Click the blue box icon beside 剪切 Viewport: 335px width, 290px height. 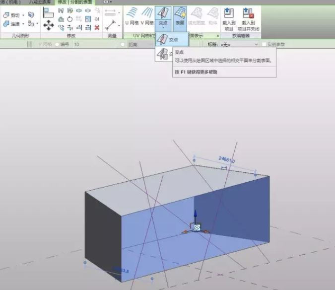pyautogui.click(x=31, y=15)
